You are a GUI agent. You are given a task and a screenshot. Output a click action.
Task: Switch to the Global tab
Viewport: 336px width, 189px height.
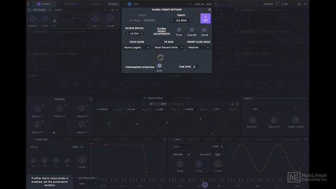tap(113, 4)
